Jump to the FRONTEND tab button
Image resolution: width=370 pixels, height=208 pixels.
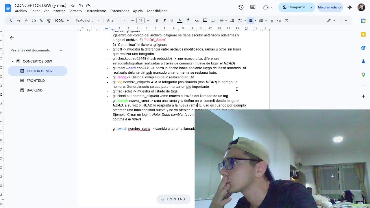(x=173, y=199)
